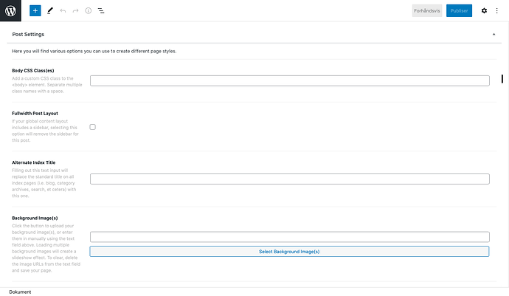Viewport: 509px width, 296px height.
Task: Click the Post Settings panel title
Action: (28, 35)
